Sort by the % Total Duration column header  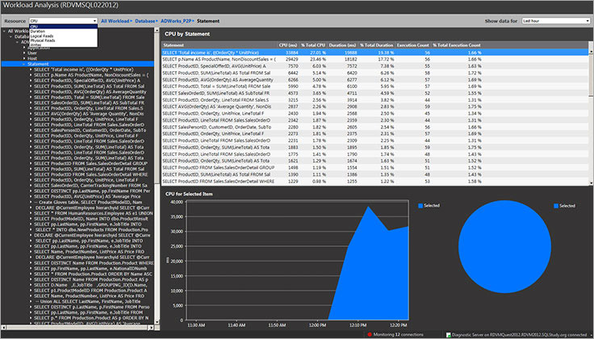(x=371, y=45)
